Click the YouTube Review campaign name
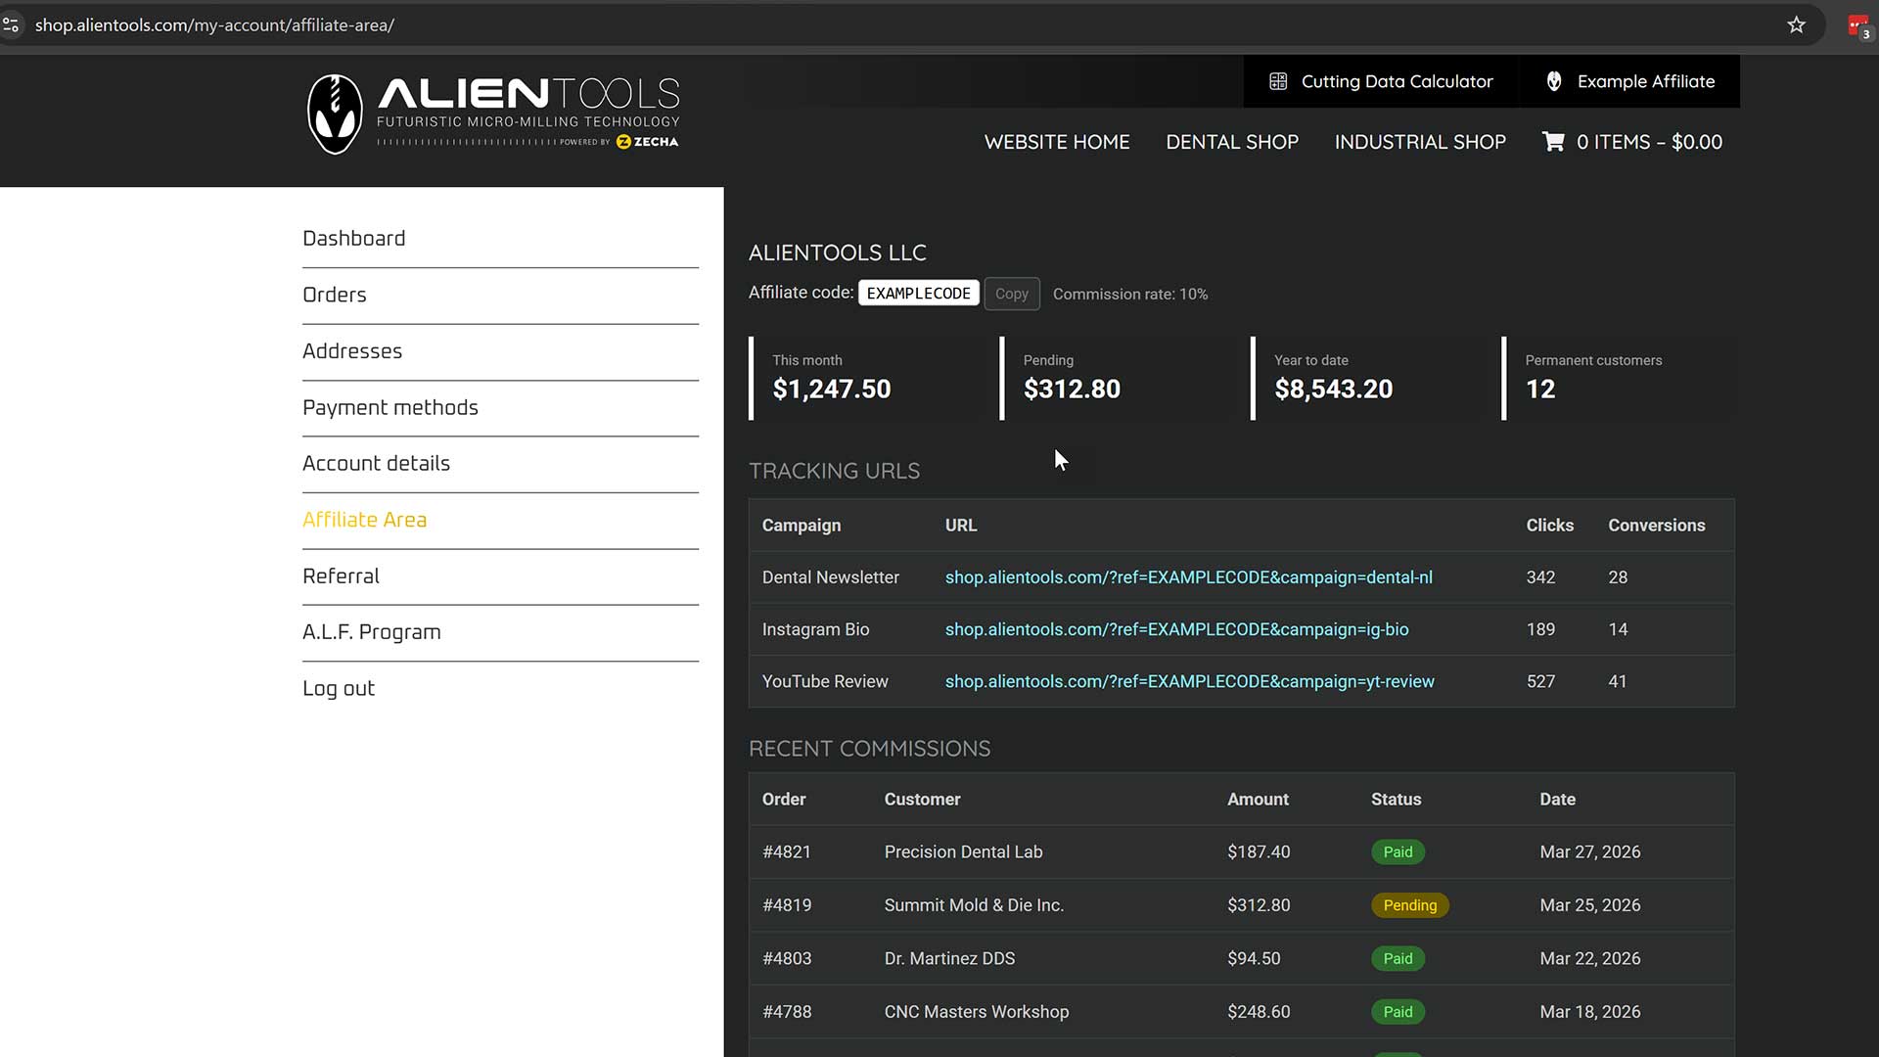The image size is (1879, 1057). pyautogui.click(x=825, y=681)
